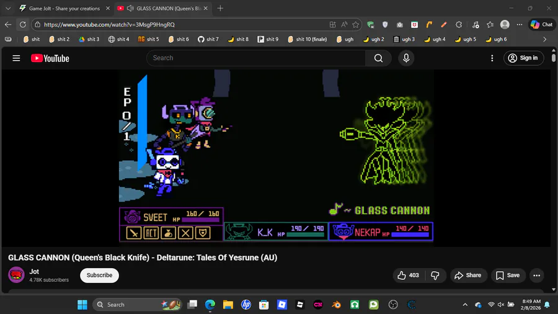
Task: Show hidden system tray icons
Action: pyautogui.click(x=465, y=305)
